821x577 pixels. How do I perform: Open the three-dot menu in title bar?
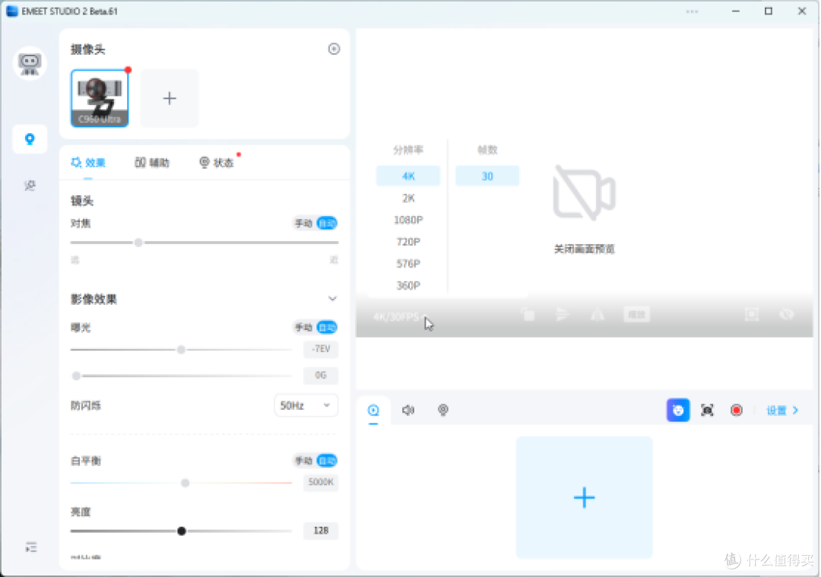pyautogui.click(x=693, y=11)
